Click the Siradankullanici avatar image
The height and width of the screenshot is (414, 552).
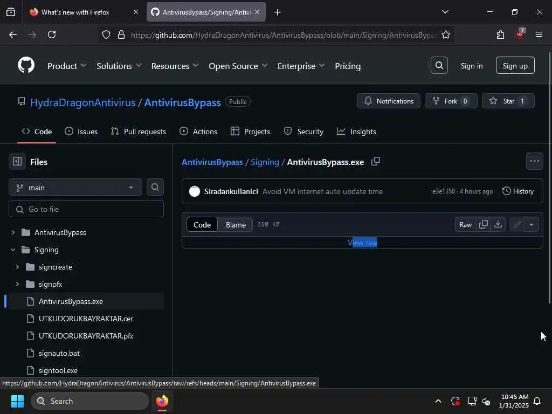click(x=194, y=191)
